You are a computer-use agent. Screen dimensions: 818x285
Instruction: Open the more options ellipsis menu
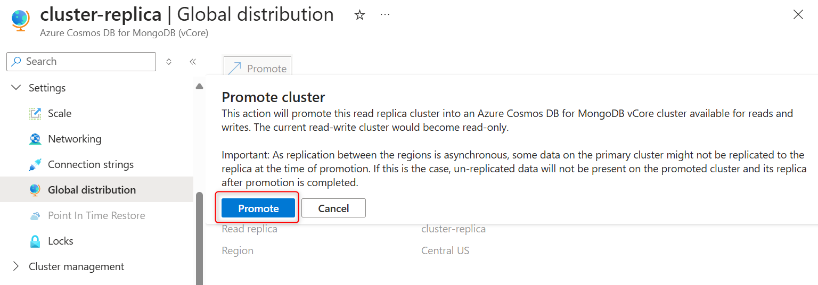coord(385,15)
